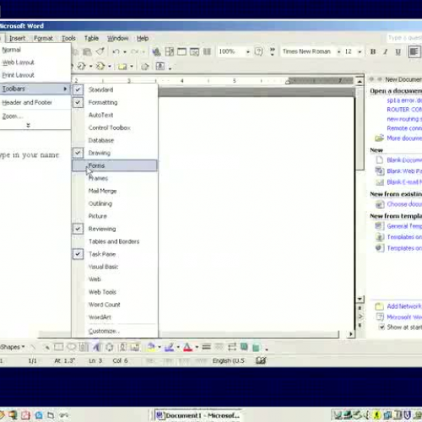
Task: Open the Zoom percentage dropdown
Action: (248, 51)
